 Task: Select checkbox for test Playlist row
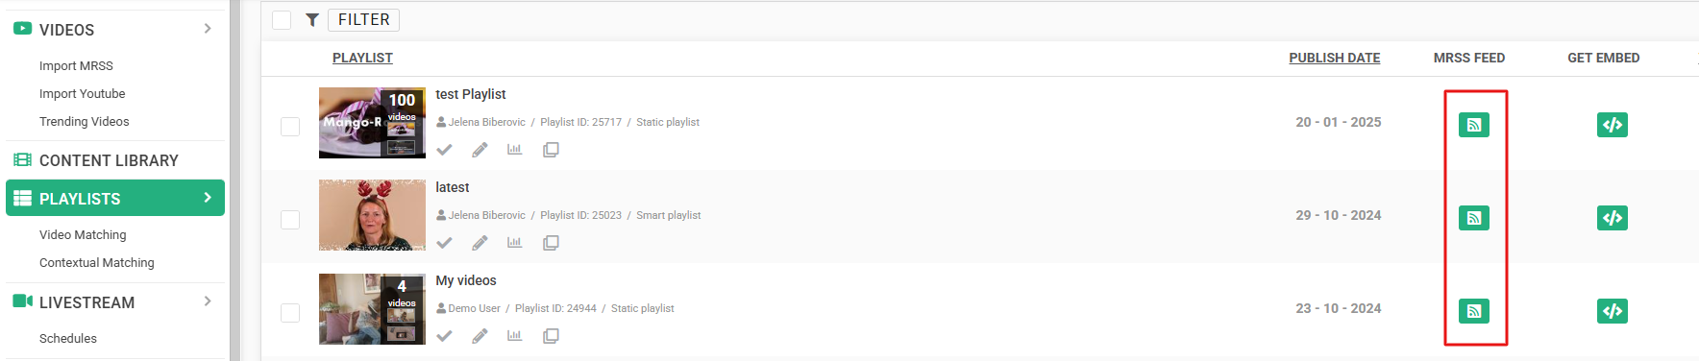pyautogui.click(x=290, y=126)
